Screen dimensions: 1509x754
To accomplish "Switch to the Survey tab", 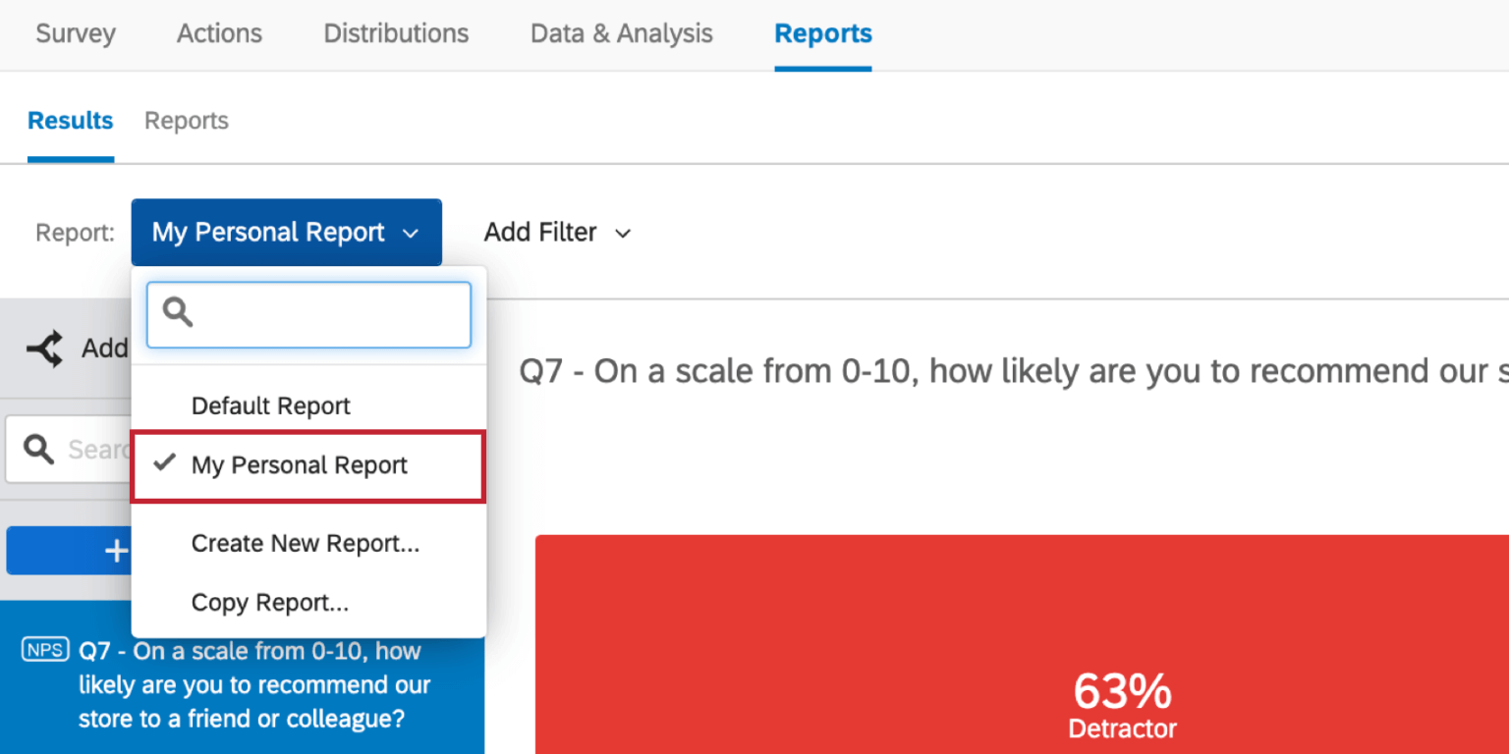I will tap(75, 33).
